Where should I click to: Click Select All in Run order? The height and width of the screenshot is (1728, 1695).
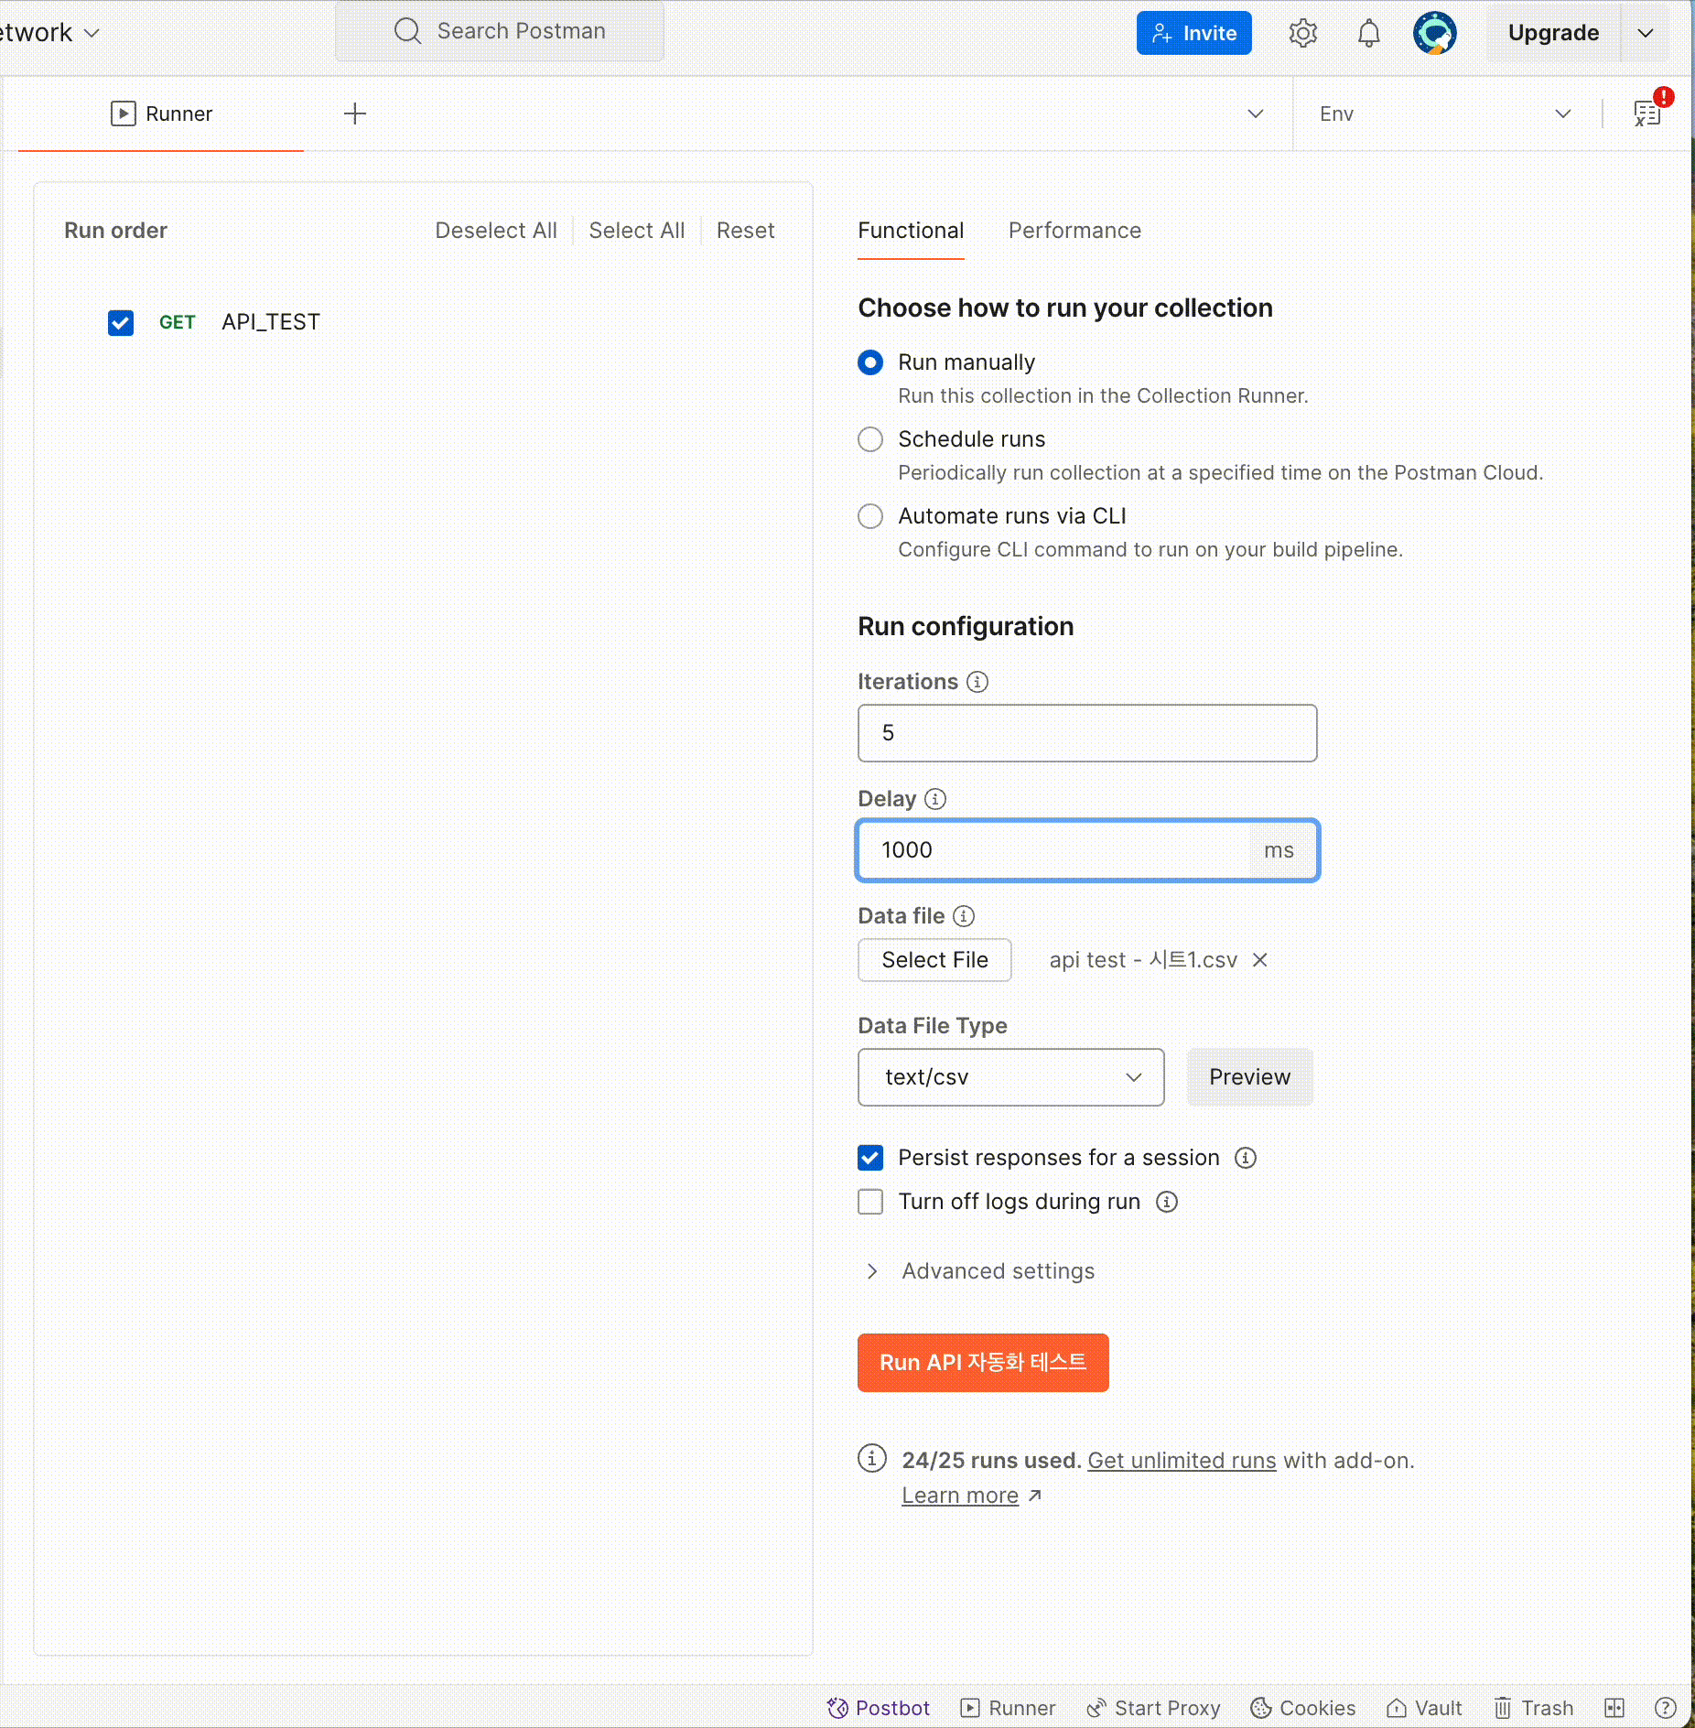coord(637,231)
